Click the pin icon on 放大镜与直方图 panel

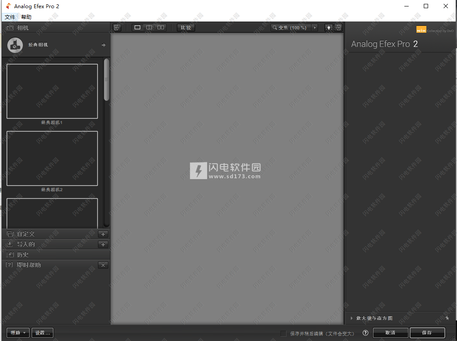tap(448, 318)
